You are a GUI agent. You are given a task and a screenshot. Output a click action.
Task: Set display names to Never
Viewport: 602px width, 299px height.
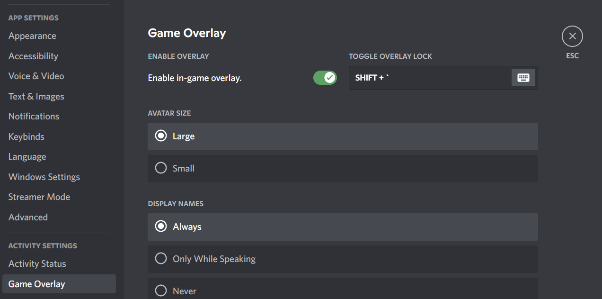tap(343, 289)
